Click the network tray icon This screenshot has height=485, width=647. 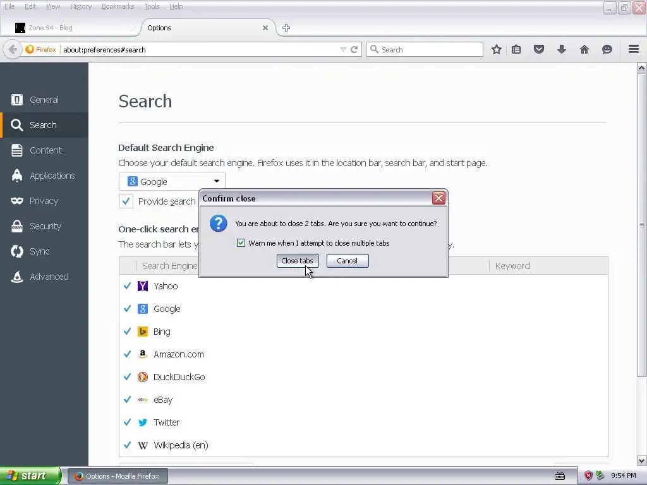tap(600, 476)
